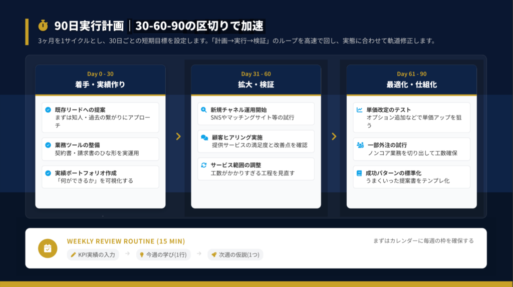
Task: Select the Day 0 - 30 着手・実績作り header
Action: 100,79
